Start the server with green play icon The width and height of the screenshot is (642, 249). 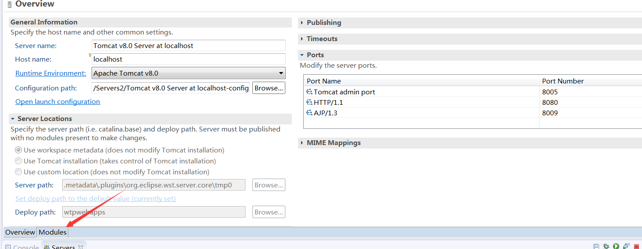click(616, 246)
